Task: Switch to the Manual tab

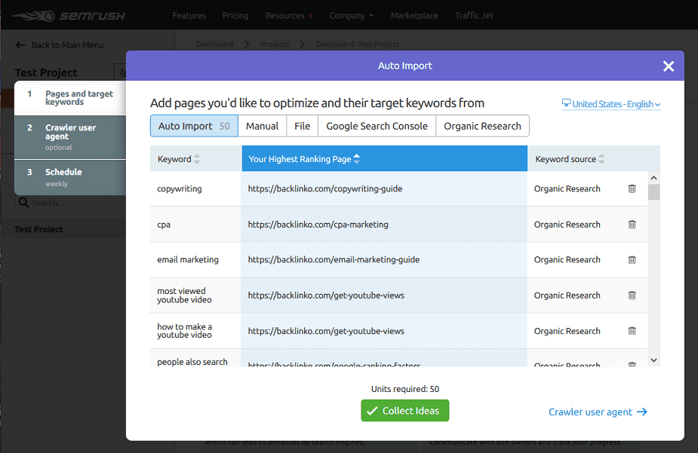Action: point(262,126)
